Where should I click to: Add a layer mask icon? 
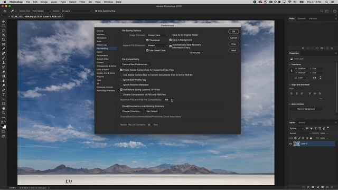(313, 187)
